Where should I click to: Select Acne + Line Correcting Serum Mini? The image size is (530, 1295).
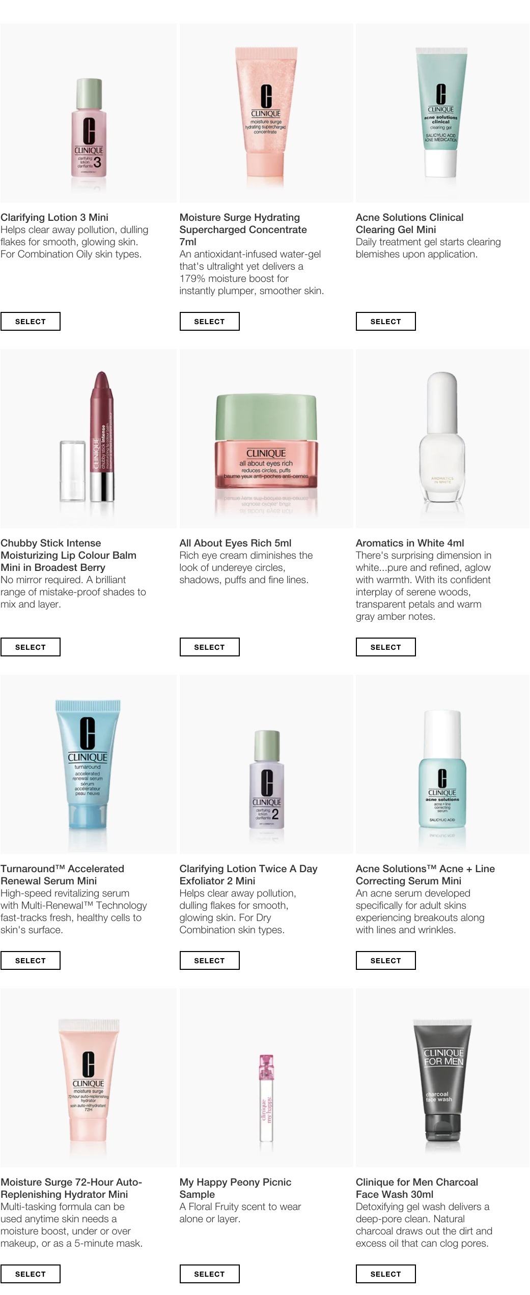(x=385, y=961)
